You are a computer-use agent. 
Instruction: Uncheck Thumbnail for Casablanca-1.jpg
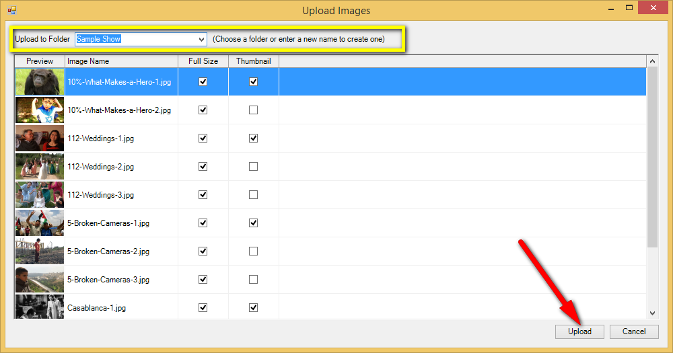tap(253, 307)
